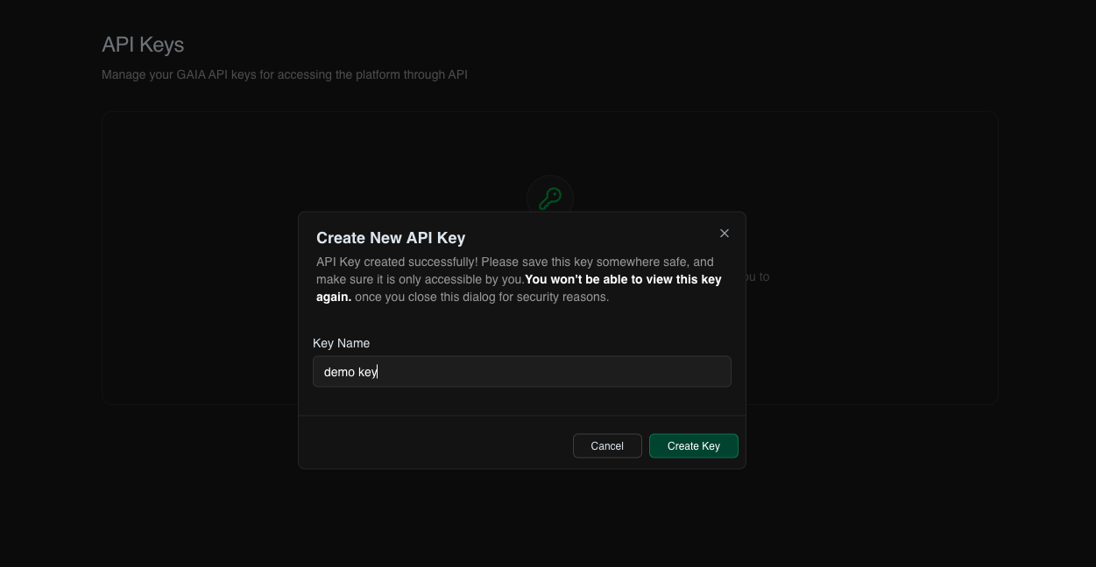Dismiss the dialog with Cancel
The width and height of the screenshot is (1096, 567).
pyautogui.click(x=606, y=445)
